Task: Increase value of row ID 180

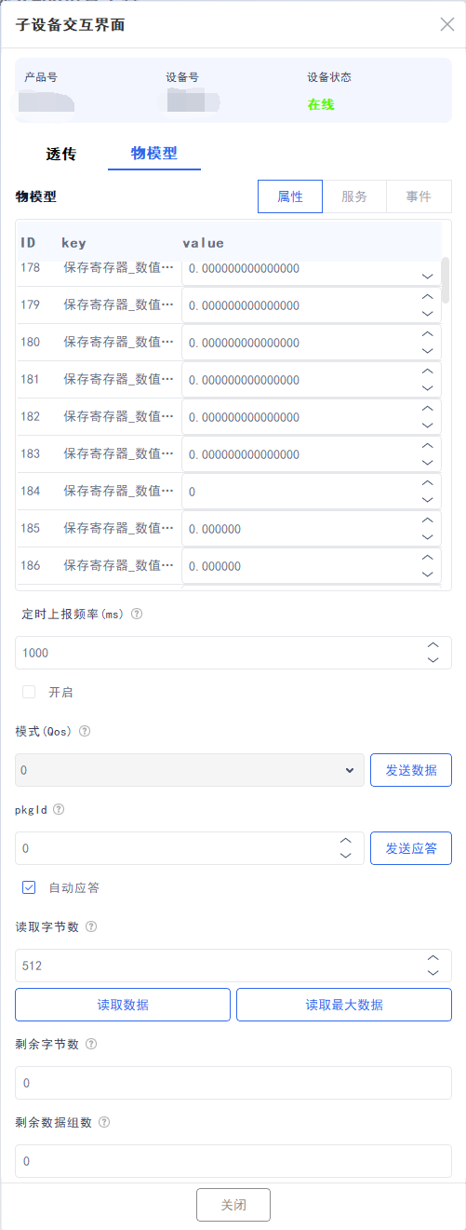Action: coord(428,333)
